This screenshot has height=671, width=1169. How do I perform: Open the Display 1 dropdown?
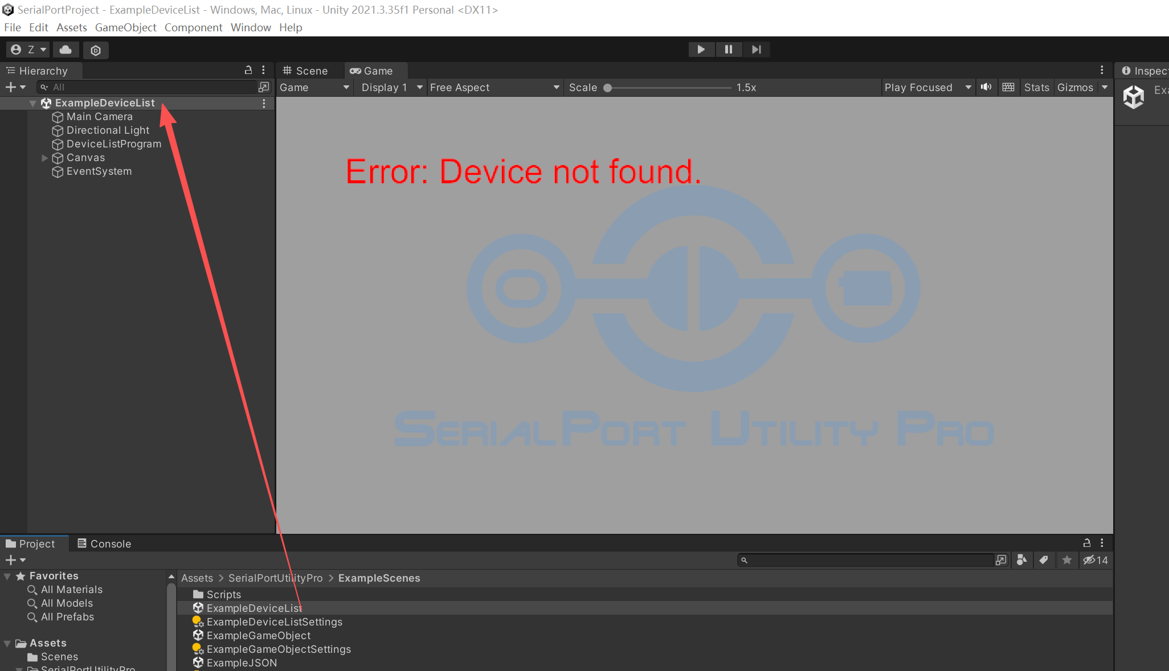[x=392, y=87]
